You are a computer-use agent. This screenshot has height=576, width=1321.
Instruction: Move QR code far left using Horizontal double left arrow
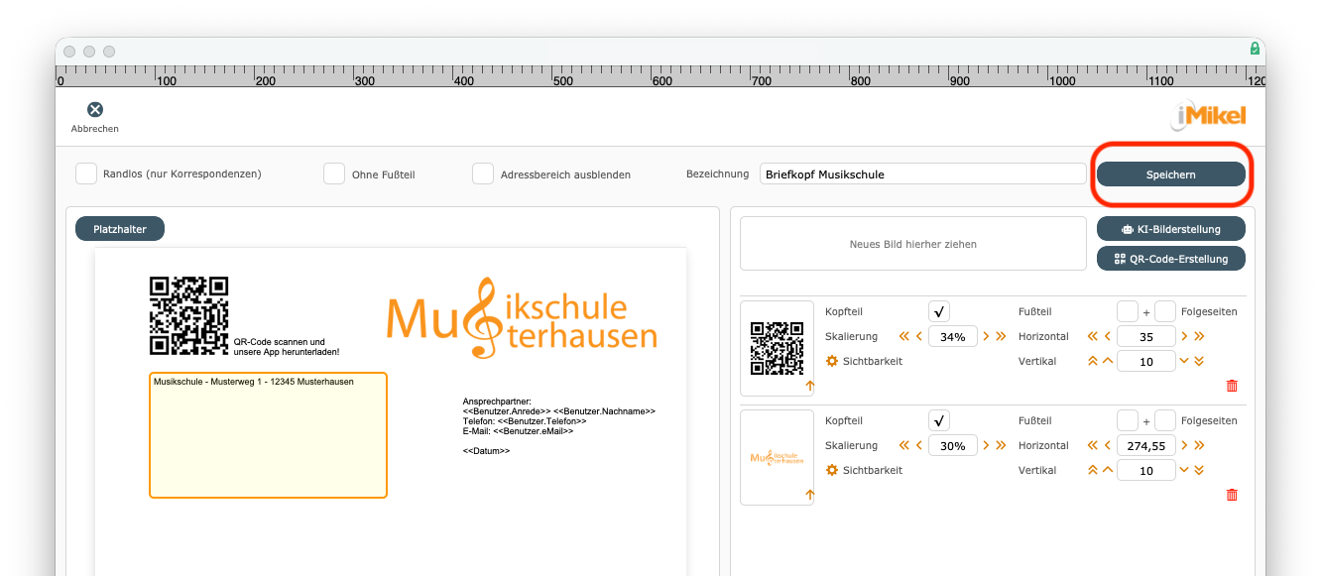1093,336
